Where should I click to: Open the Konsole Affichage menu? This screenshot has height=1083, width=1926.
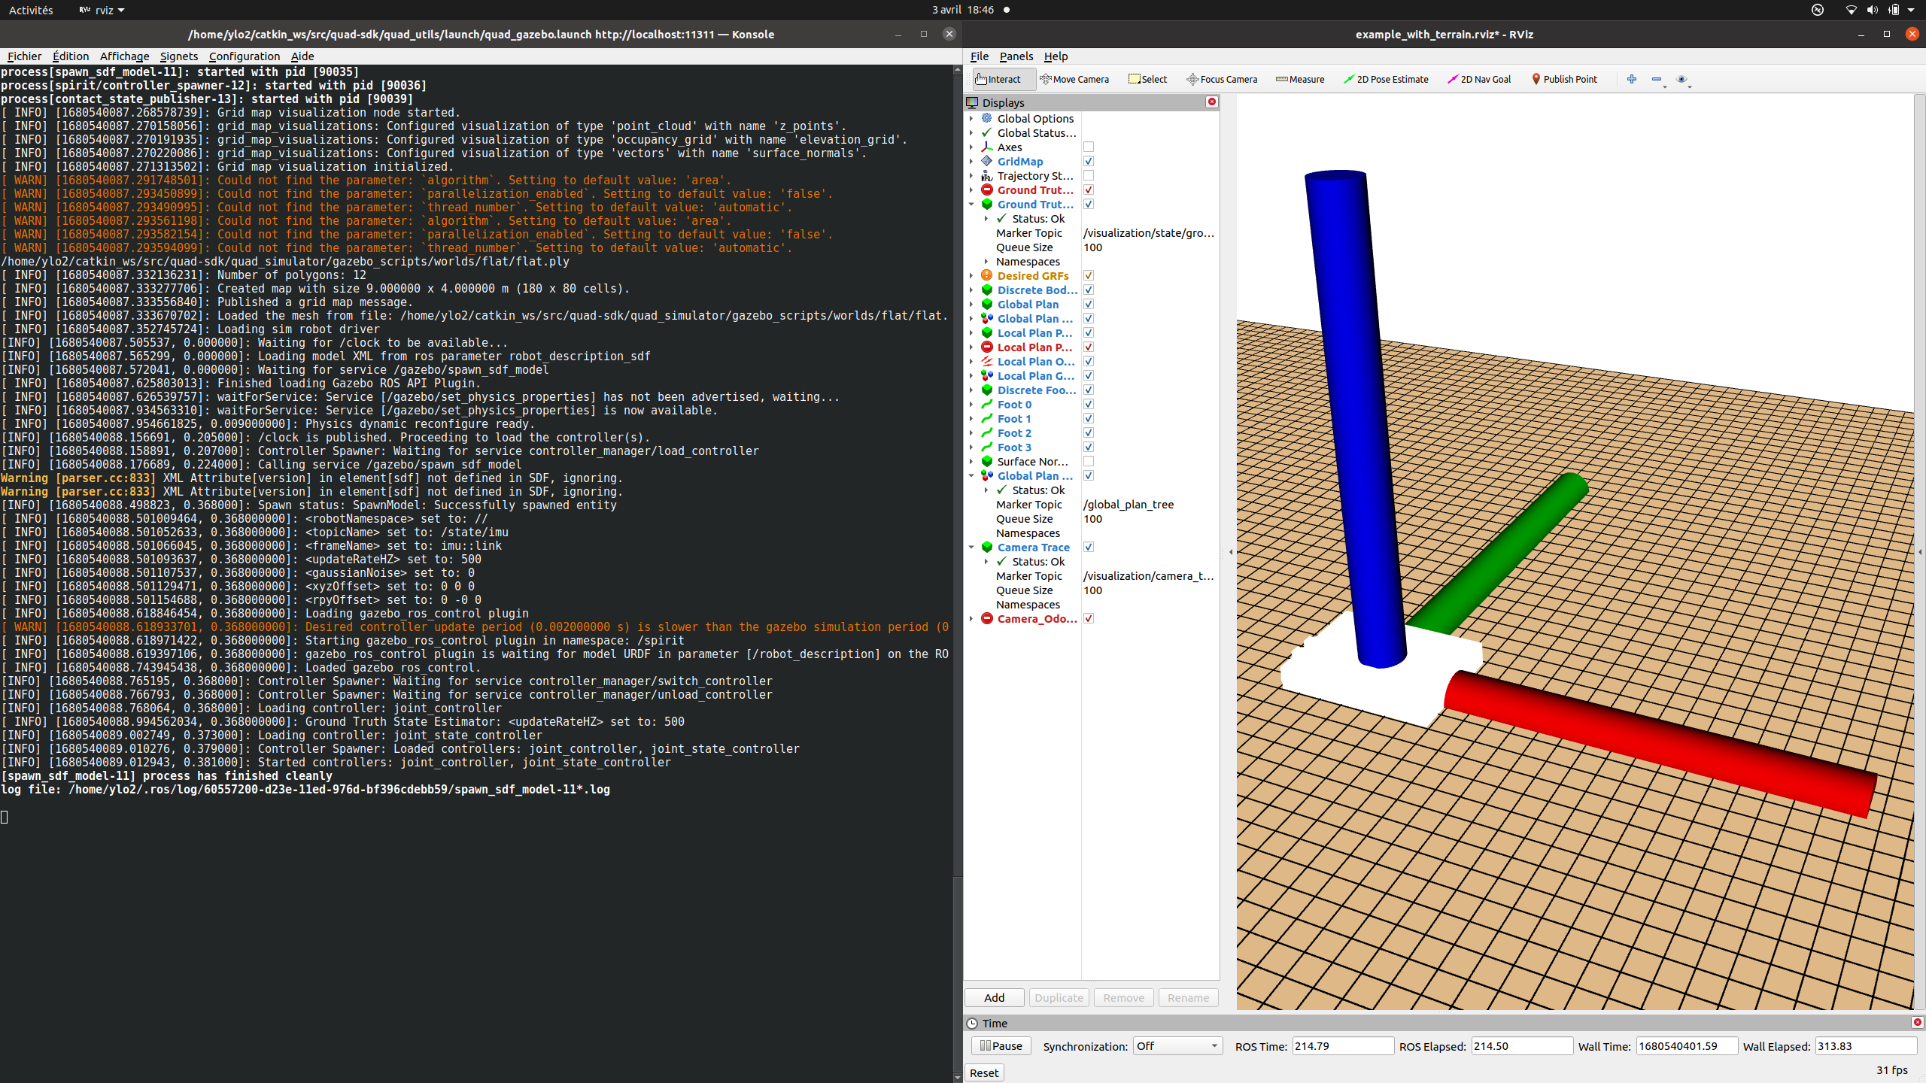tap(124, 56)
